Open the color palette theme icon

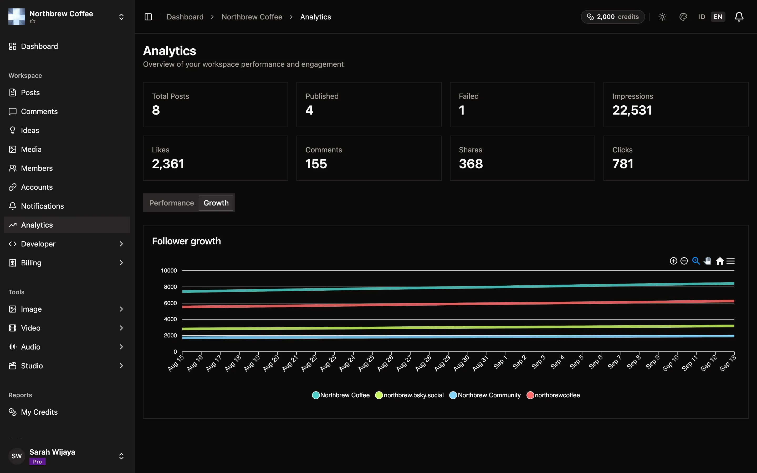point(683,17)
